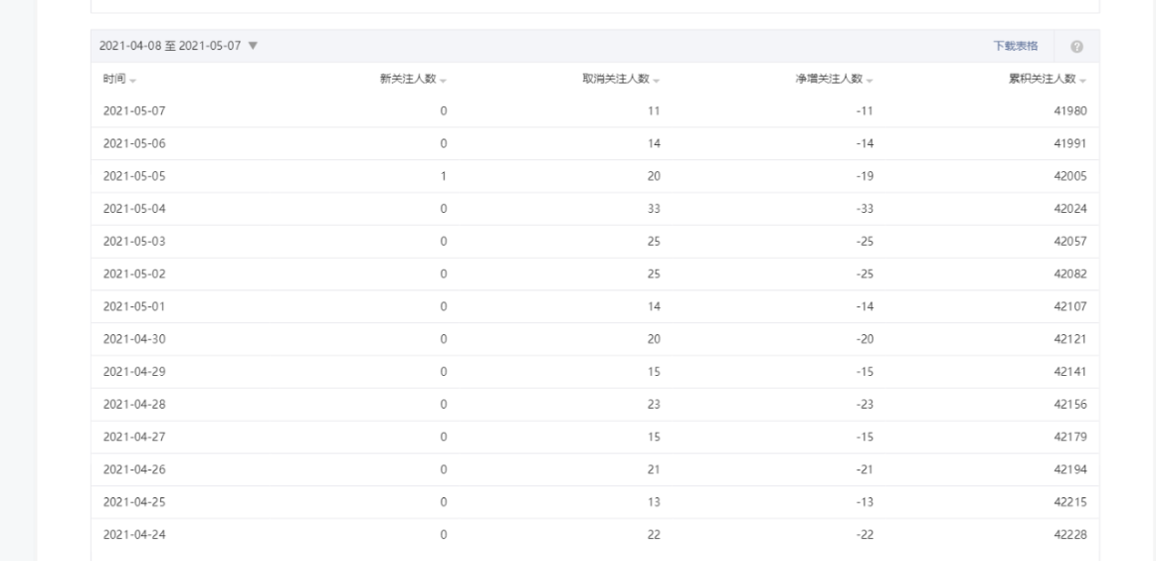Sort by the 累积关注人数 column header
The height and width of the screenshot is (561, 1156).
pyautogui.click(x=1043, y=79)
